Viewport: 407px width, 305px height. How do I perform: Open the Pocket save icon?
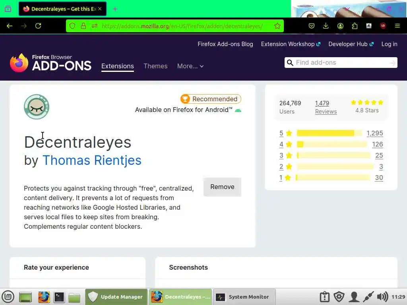click(x=312, y=26)
